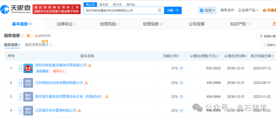Open the 知识产权 tab
The width and height of the screenshot is (276, 119).
point(240,24)
